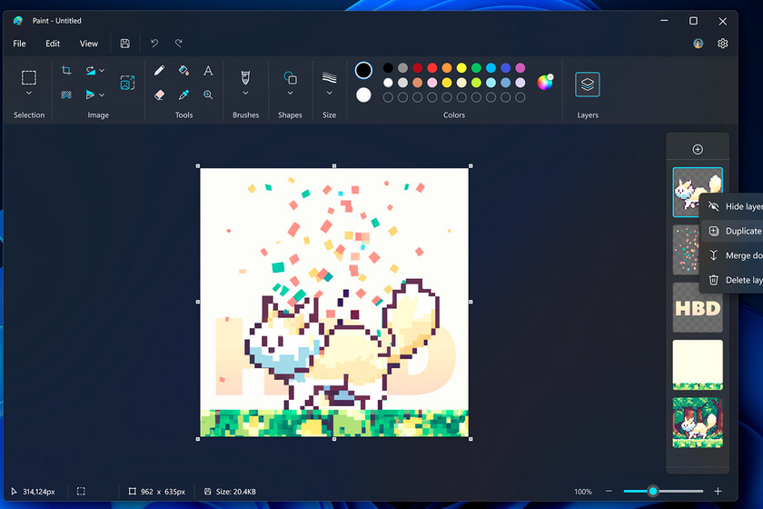Image resolution: width=763 pixels, height=509 pixels.
Task: Select the forest scene layer thumbnail
Action: [x=698, y=423]
